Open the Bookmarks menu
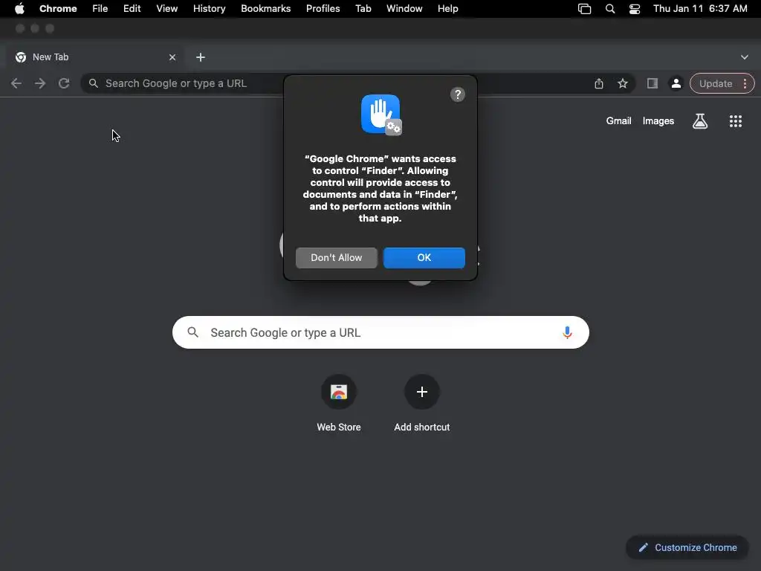 coord(265,9)
